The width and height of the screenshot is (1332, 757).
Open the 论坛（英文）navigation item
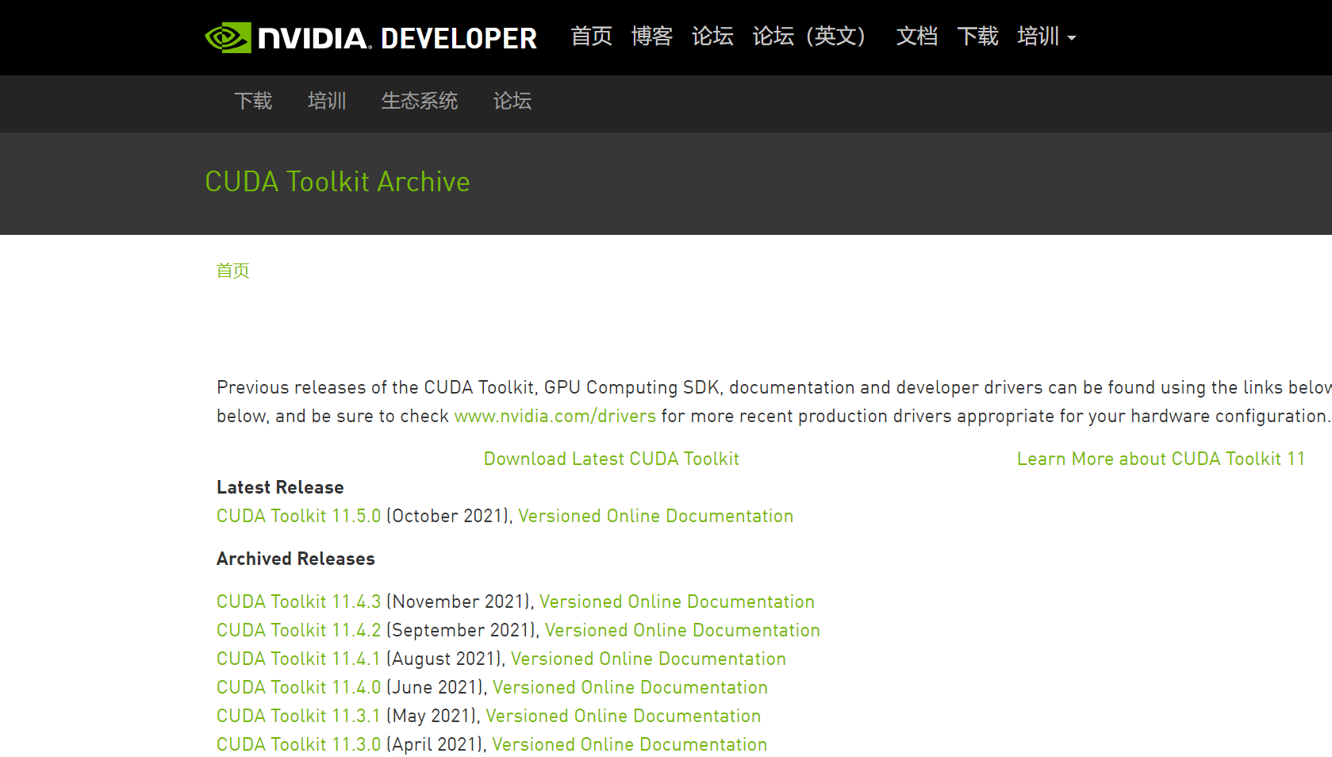808,37
